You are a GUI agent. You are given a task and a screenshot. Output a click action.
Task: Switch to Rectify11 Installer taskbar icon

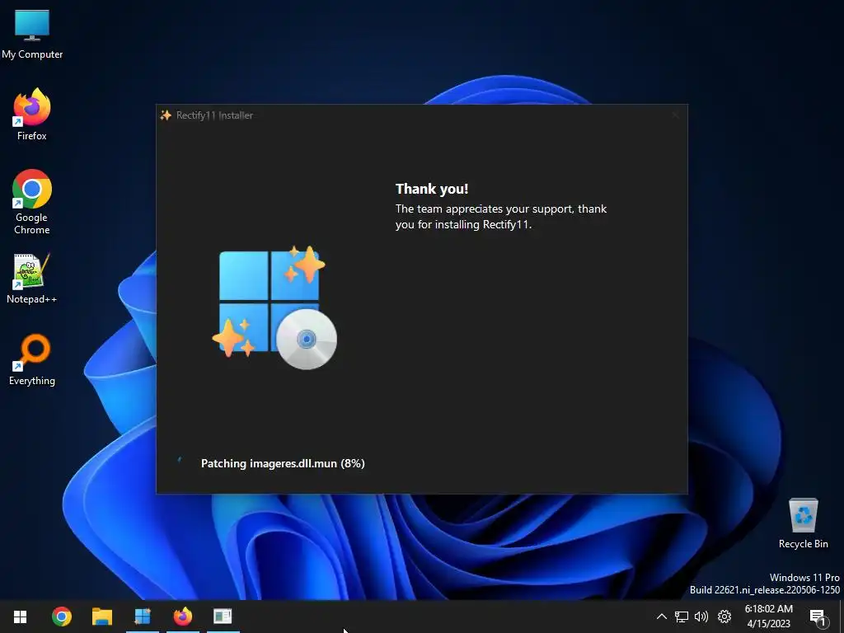[x=143, y=617]
